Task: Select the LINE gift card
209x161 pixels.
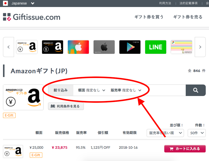Action: [155, 47]
